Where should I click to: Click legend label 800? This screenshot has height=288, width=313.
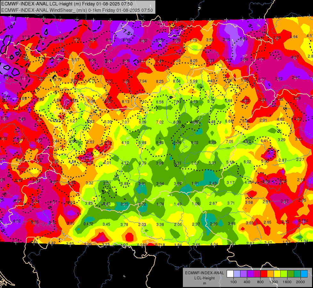click(260, 282)
